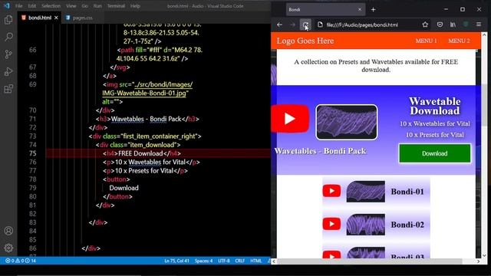
Task: Open the Go menu
Action: click(85, 6)
